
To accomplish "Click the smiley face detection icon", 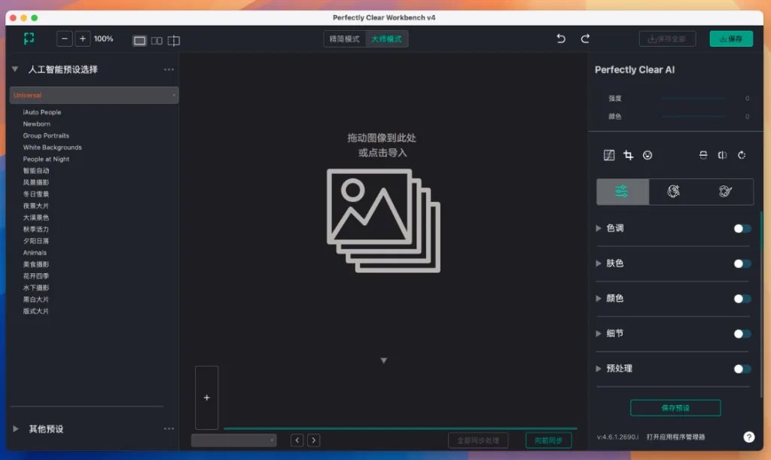I will [648, 155].
